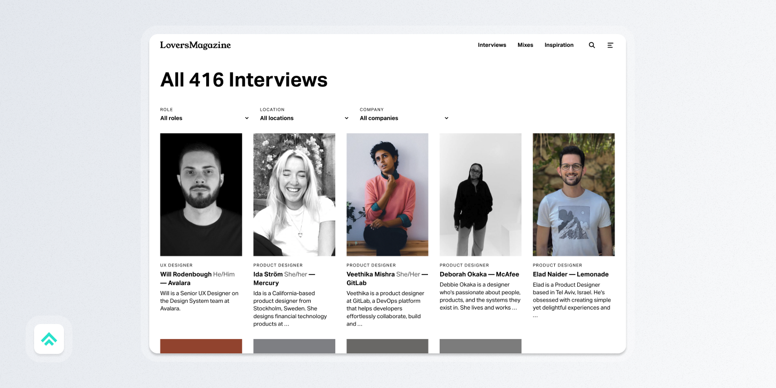Click PRODUCT DESIGNER label above Deborah Okaka
The width and height of the screenshot is (776, 388).
click(464, 265)
